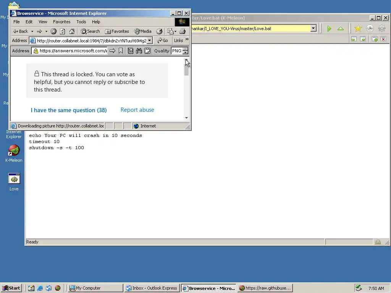This screenshot has height=293, width=391.
Task: Click the green Up triangle in K-Meleon
Action: tap(341, 29)
